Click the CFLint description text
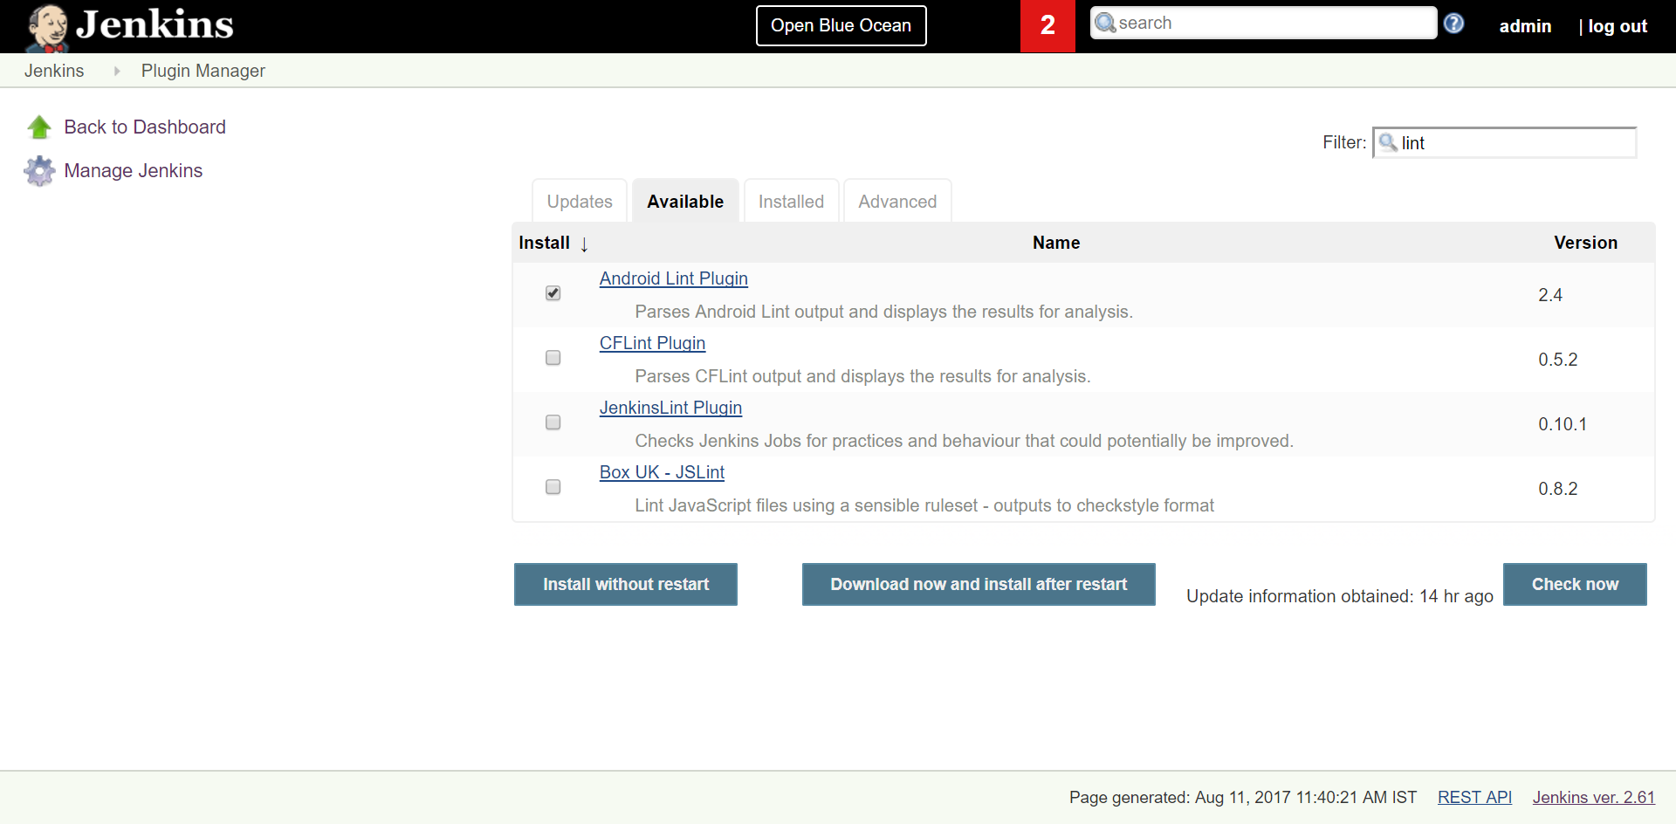1676x824 pixels. coord(863,376)
